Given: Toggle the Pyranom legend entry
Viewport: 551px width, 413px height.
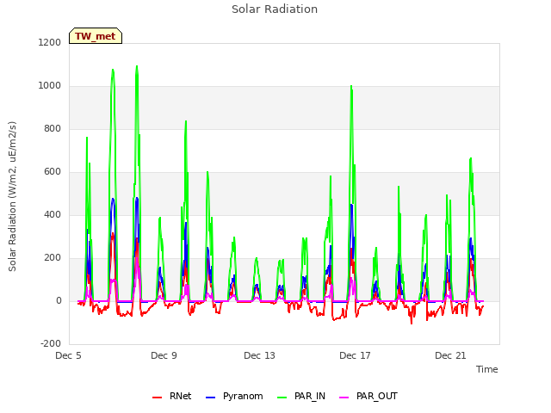Looking at the screenshot, I should (234, 396).
